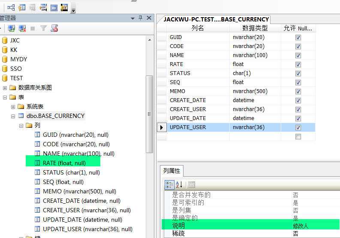Click the yellow-black top toolbar icon
The width and height of the screenshot is (340, 238).
64,8
